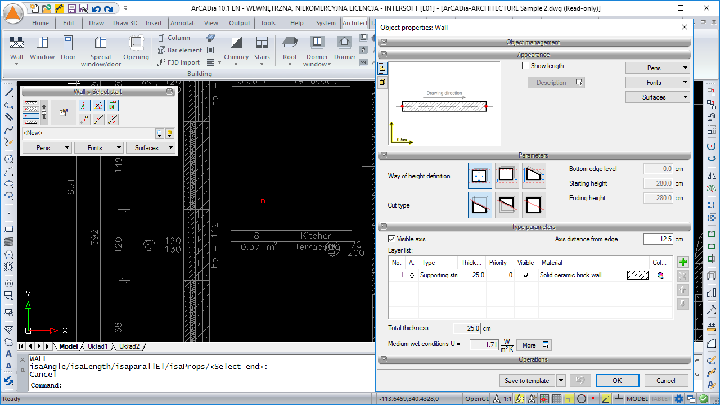Select automatic height definition icon
720x405 pixels.
479,175
